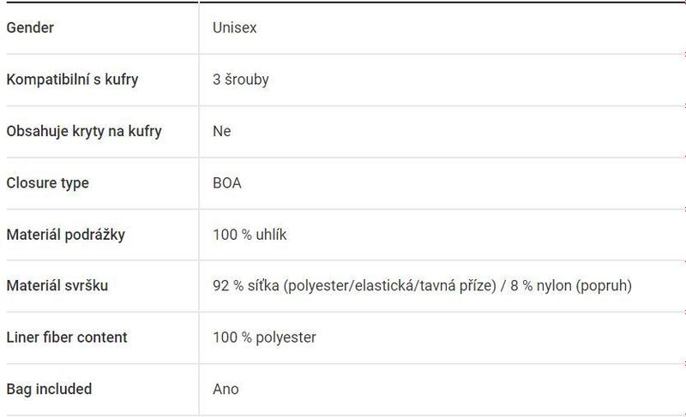Click the Materiál podrážky label
The width and height of the screenshot is (686, 417).
coord(66,235)
